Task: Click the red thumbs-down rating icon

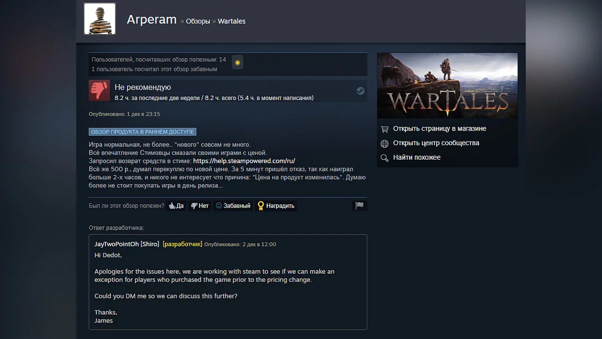Action: click(99, 90)
